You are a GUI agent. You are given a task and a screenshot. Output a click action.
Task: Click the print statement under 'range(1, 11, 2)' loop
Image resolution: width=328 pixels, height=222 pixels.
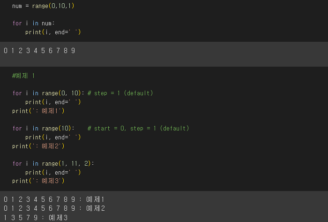pyautogui.click(x=53, y=173)
